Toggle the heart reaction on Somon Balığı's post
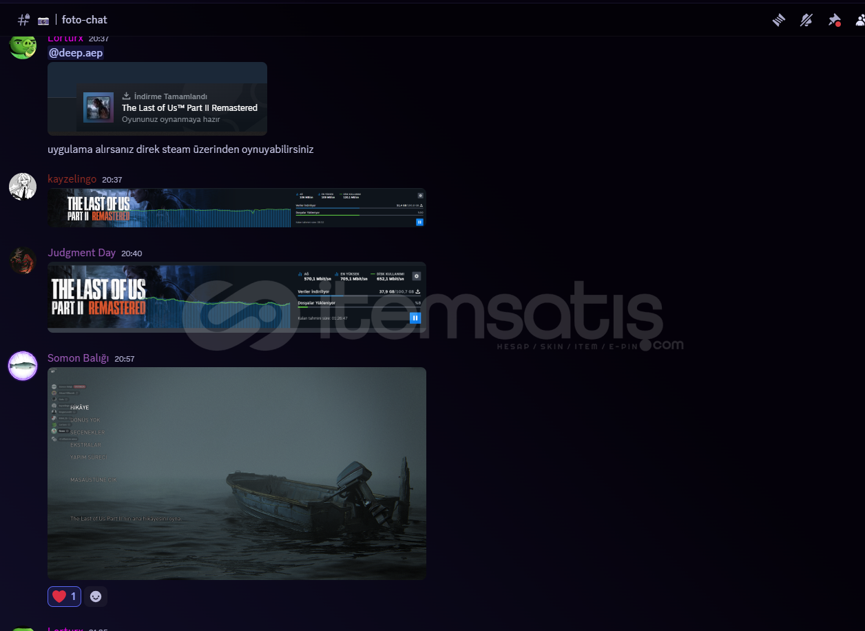The image size is (865, 631). coord(64,597)
